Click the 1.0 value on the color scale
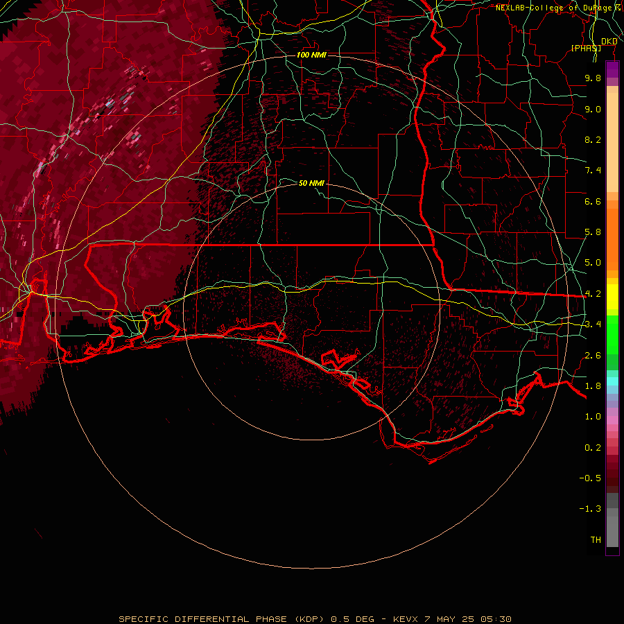Screen dimensions: 624x624 click(593, 417)
